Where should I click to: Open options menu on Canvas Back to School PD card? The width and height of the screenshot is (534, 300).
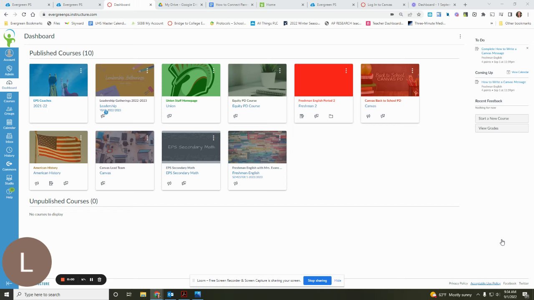click(x=412, y=71)
